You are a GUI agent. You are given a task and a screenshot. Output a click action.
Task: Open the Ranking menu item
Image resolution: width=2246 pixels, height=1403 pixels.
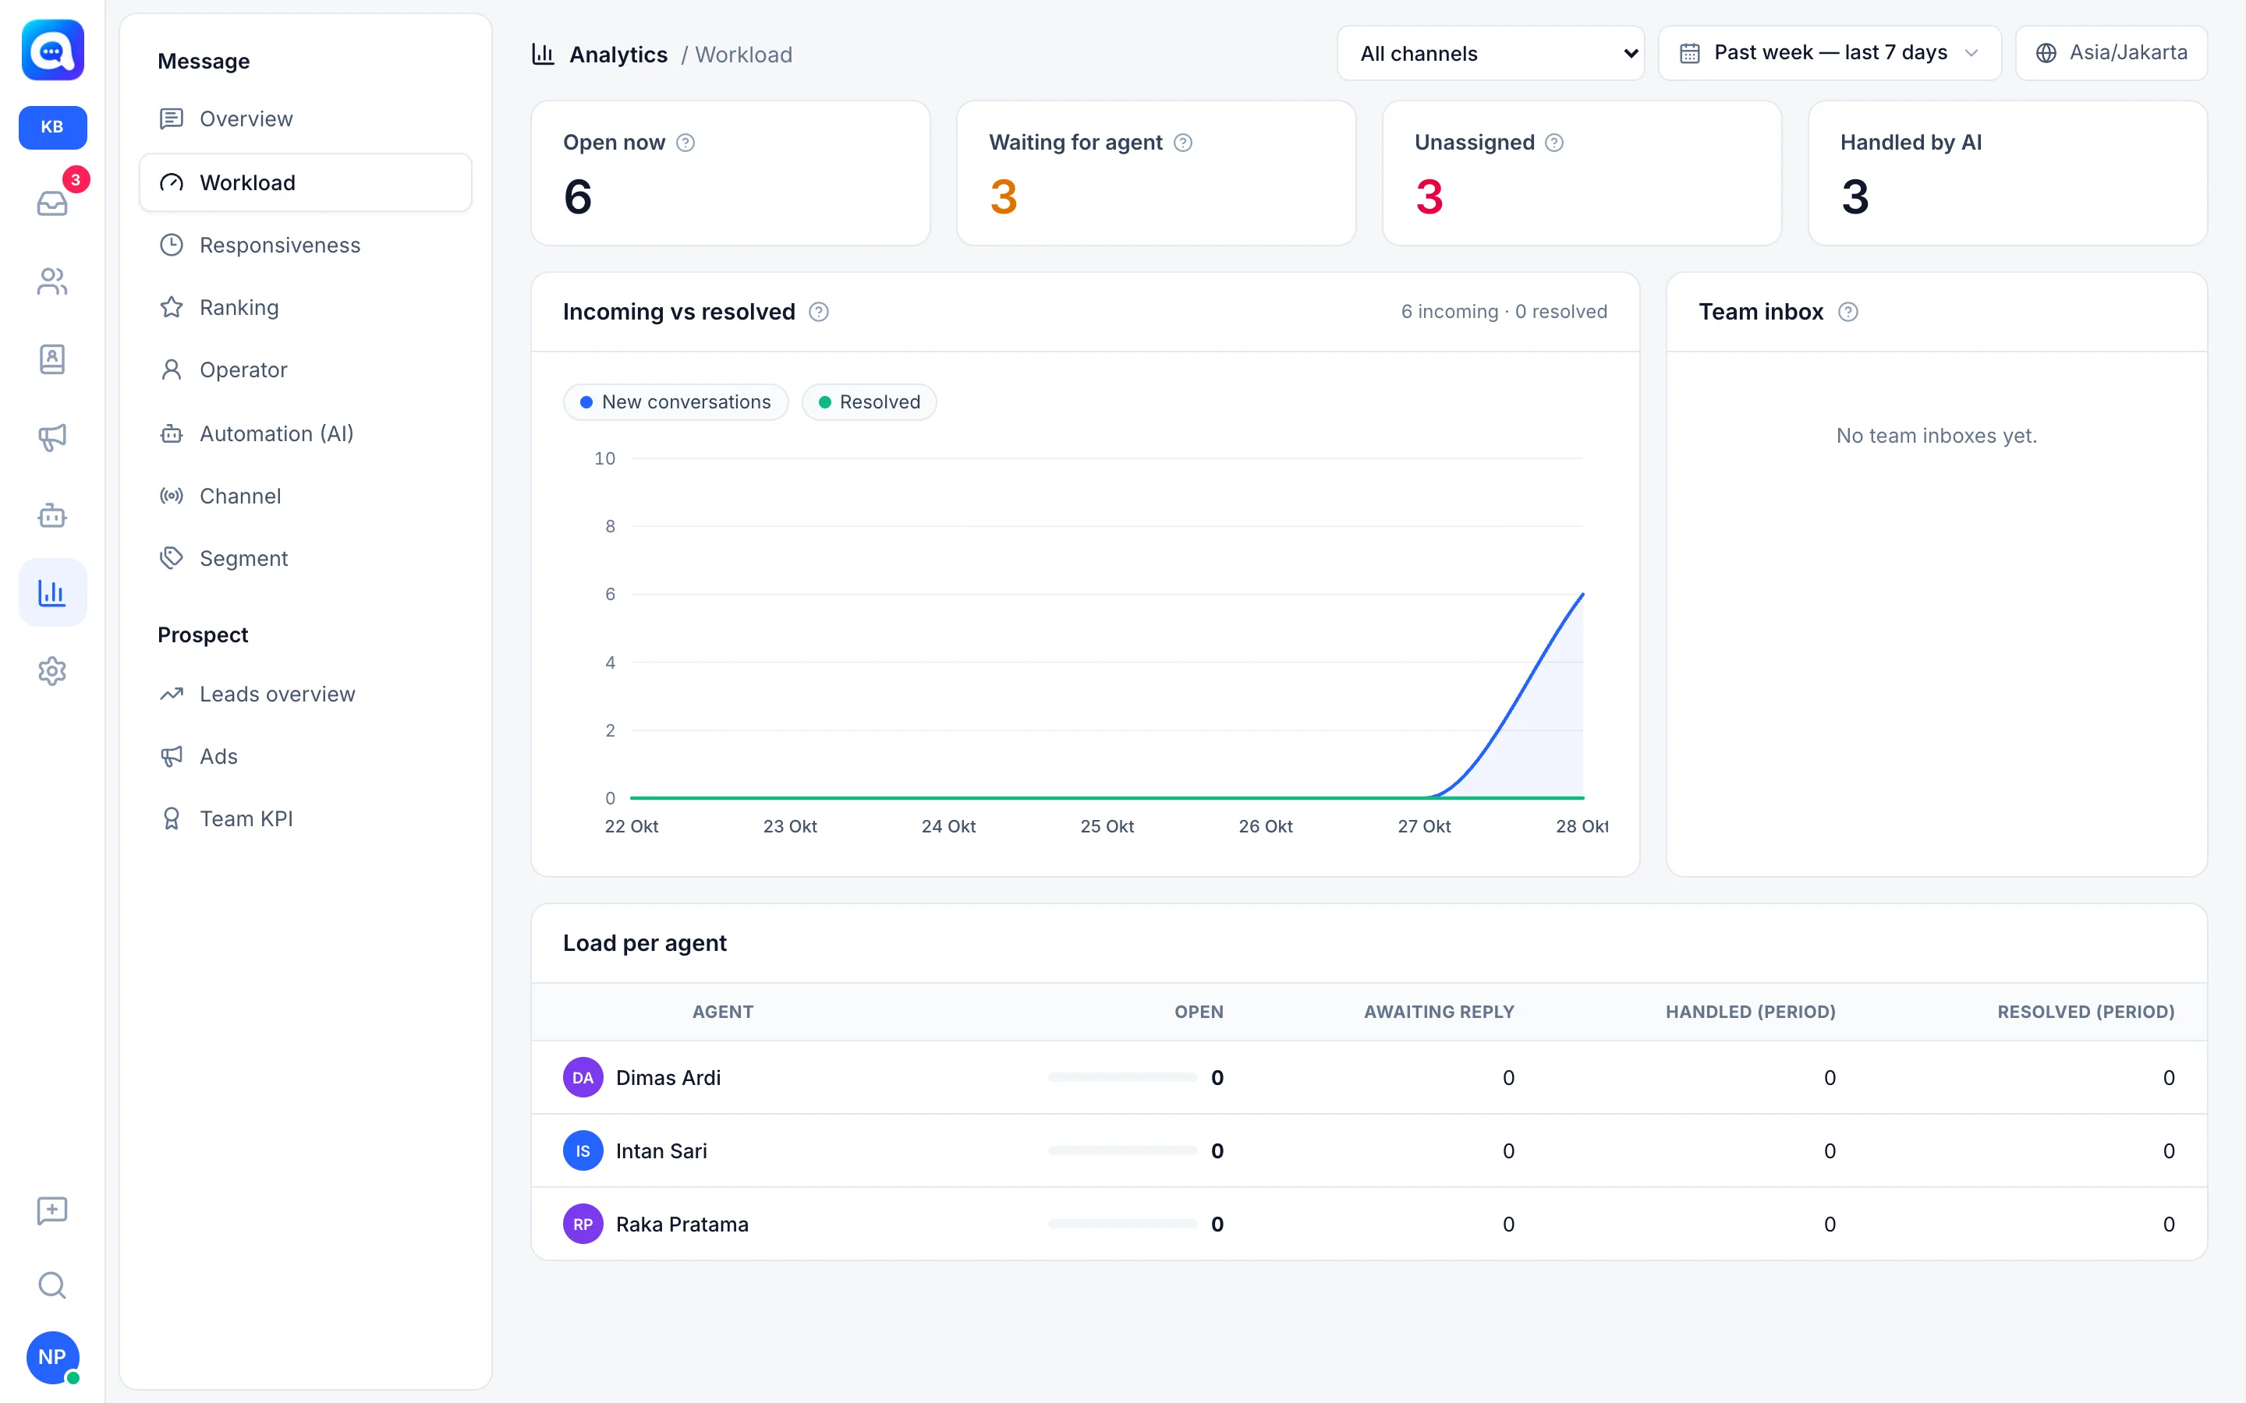(306, 307)
